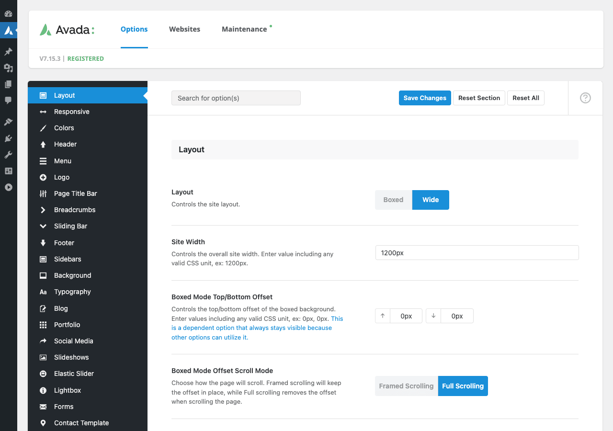
Task: Click the wrench Tools icon in admin sidebar
Action: coord(9,155)
